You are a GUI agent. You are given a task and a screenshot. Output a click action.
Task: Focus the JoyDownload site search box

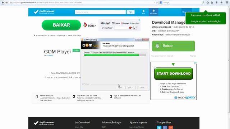(100, 12)
